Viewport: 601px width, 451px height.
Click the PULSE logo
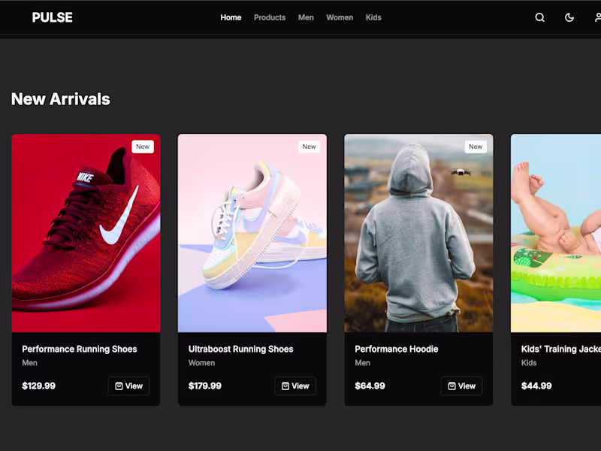tap(52, 17)
